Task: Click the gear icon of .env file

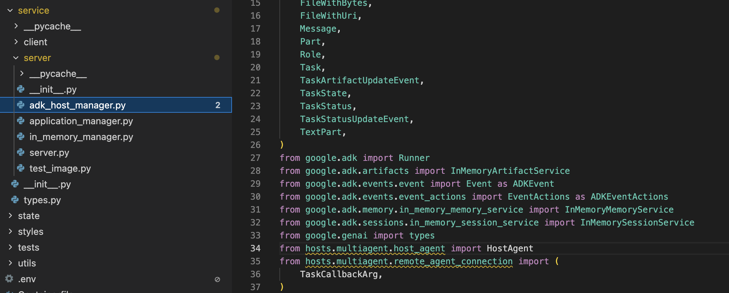Action: click(9, 279)
